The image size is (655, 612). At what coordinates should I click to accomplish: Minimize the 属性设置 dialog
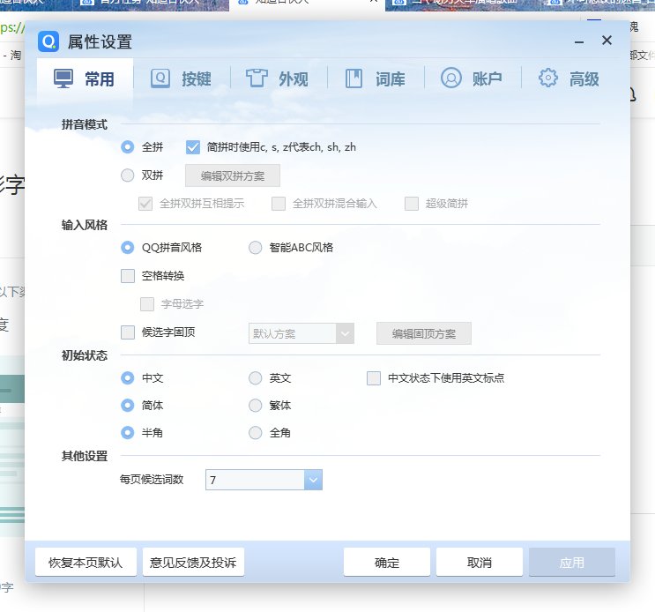(579, 42)
